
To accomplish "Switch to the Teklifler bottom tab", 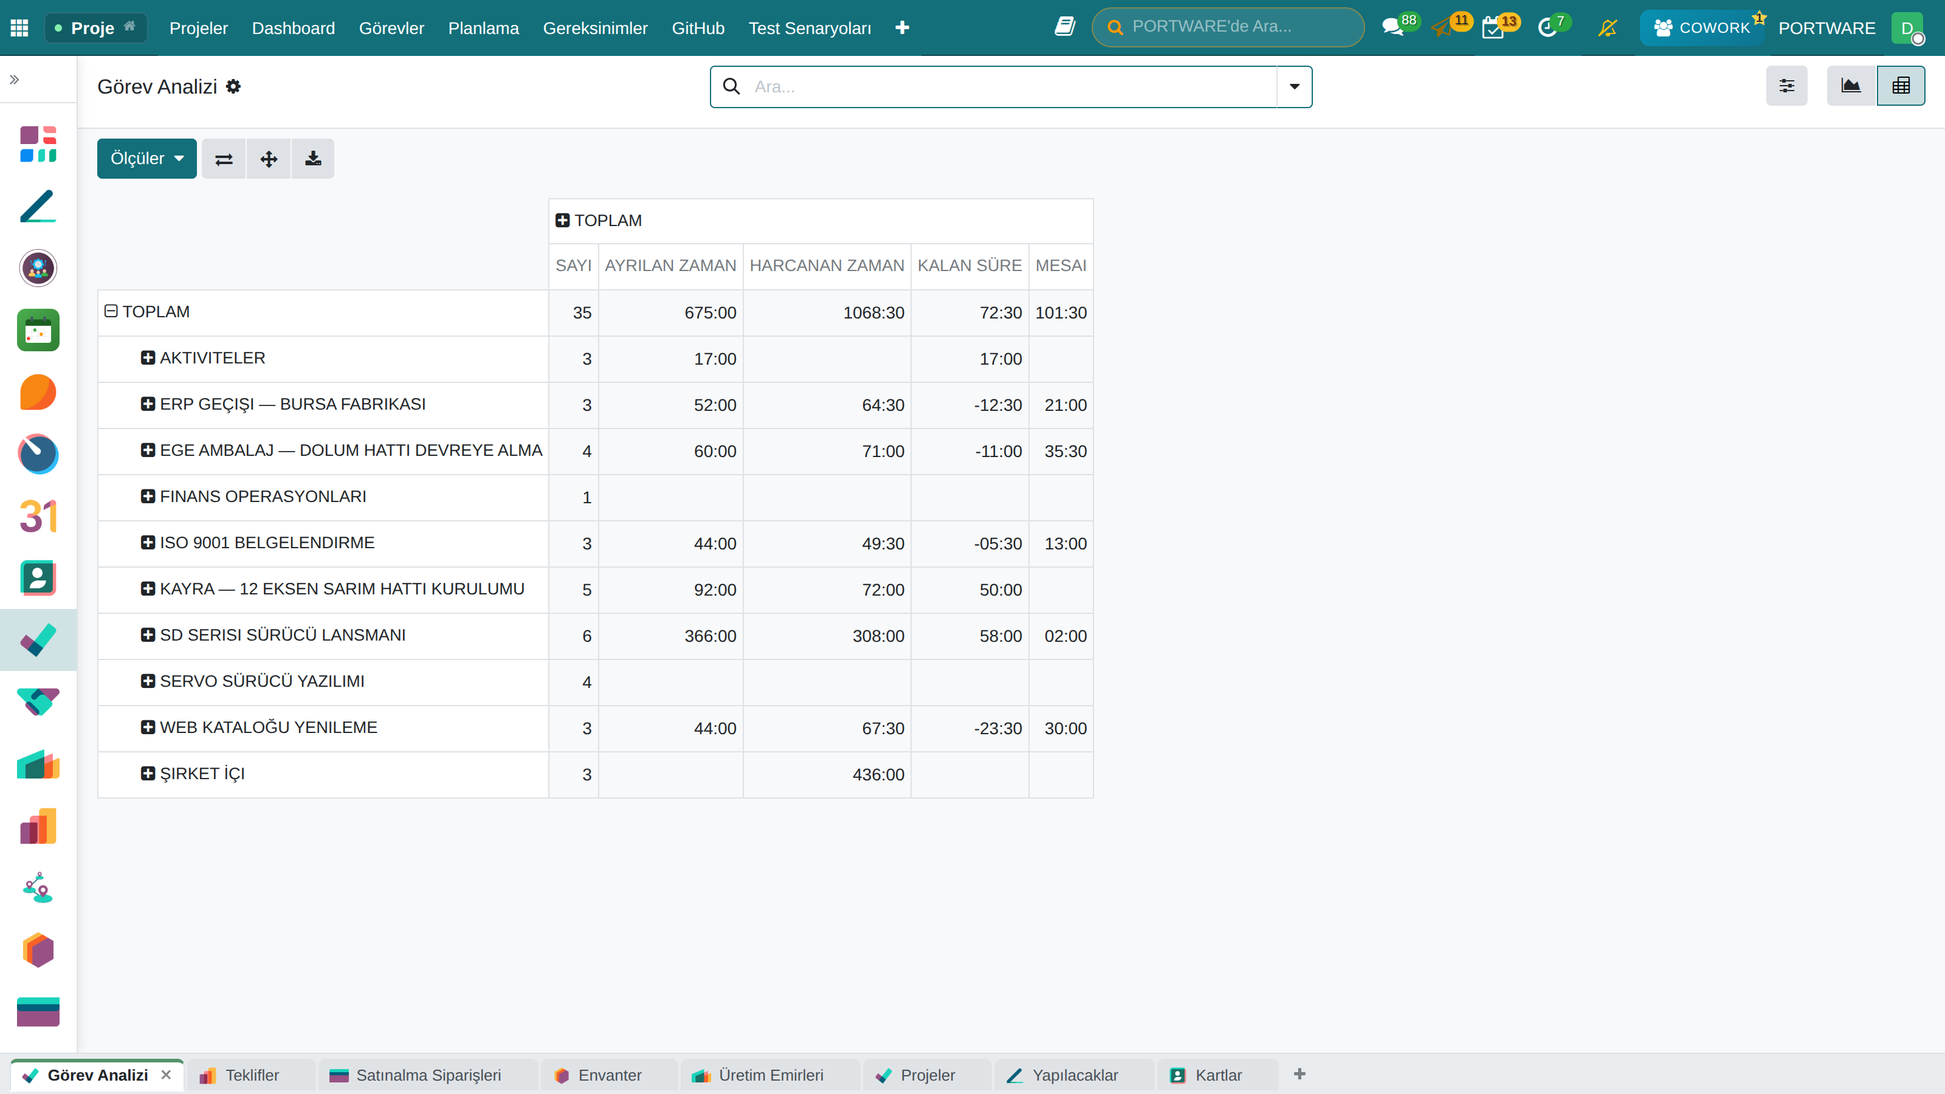I will coord(250,1075).
